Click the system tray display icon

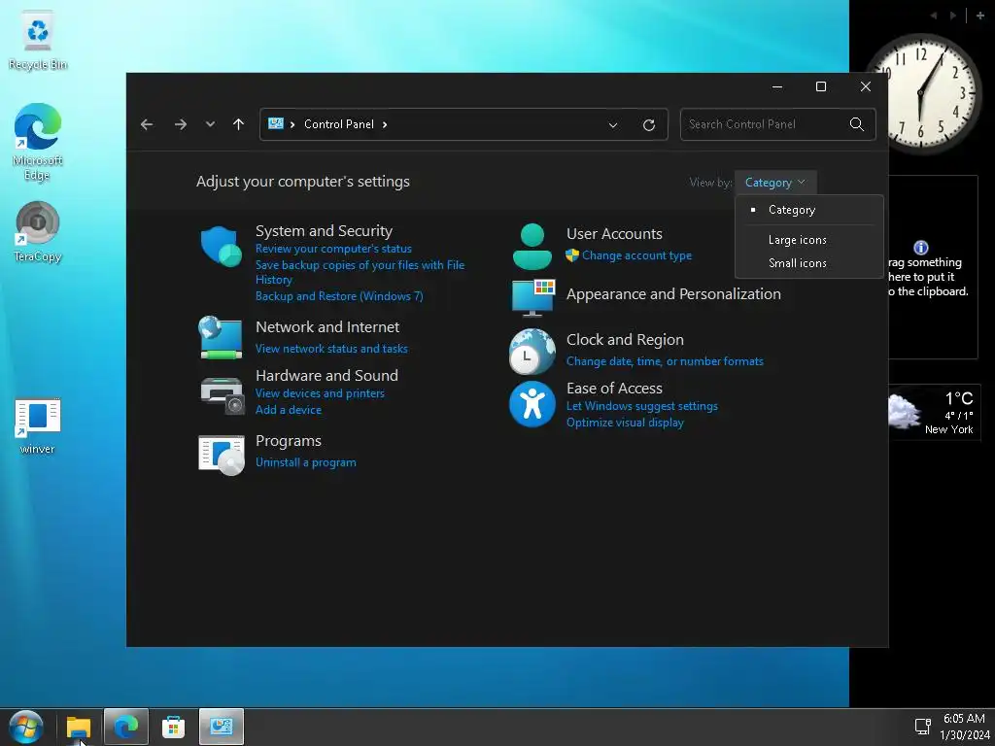(x=923, y=727)
